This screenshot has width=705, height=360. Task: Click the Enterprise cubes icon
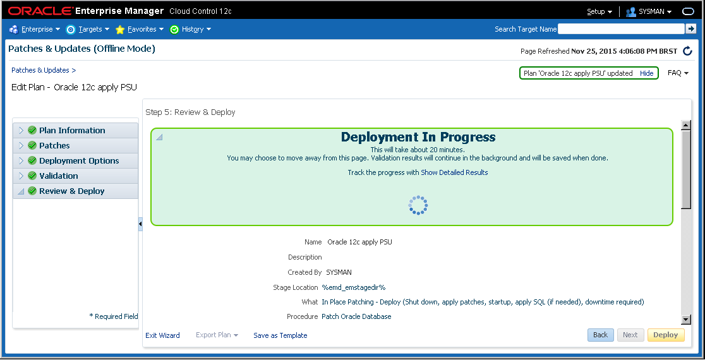(13, 29)
